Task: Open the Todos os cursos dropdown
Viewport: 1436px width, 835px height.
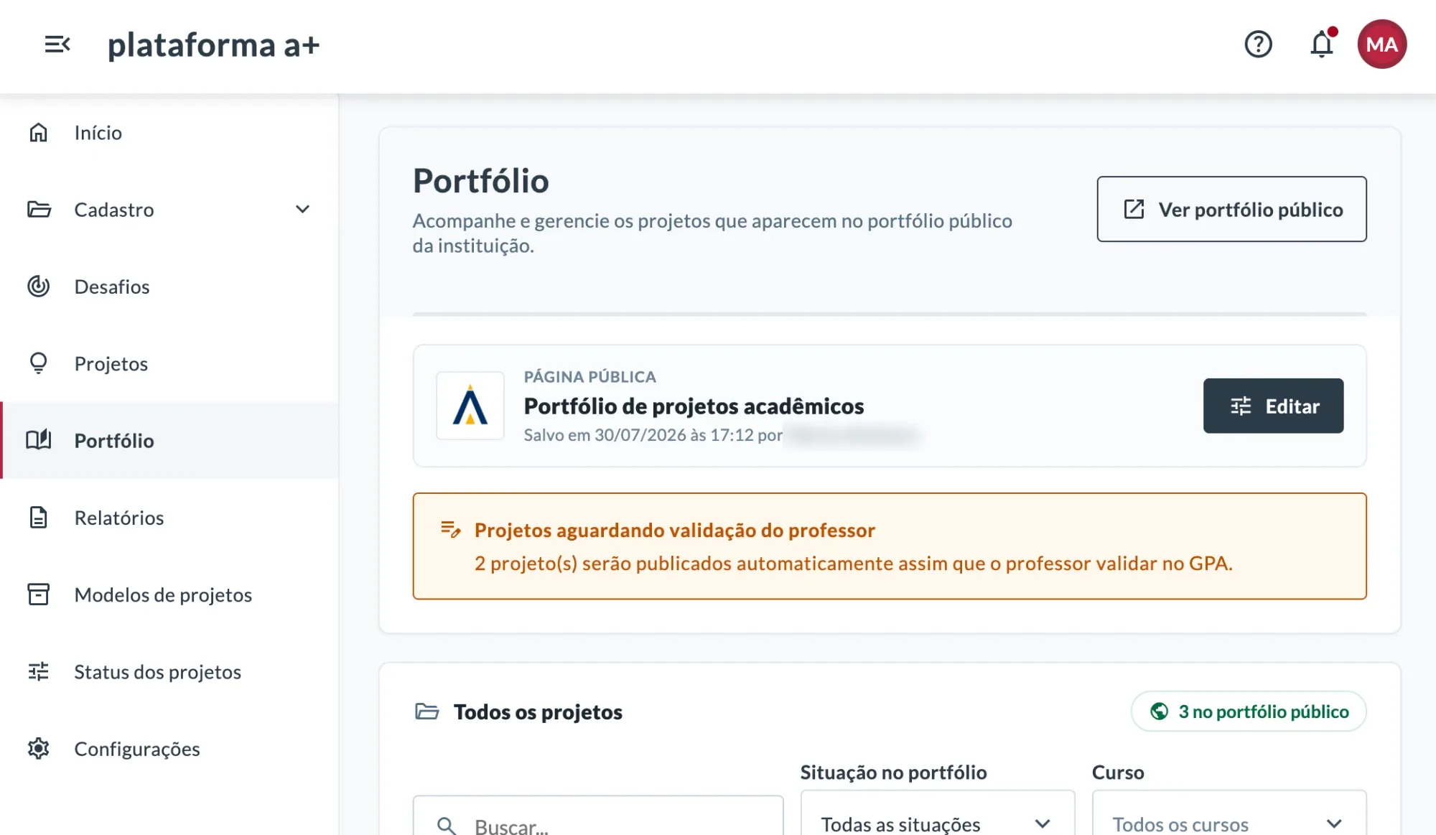Action: click(x=1228, y=813)
